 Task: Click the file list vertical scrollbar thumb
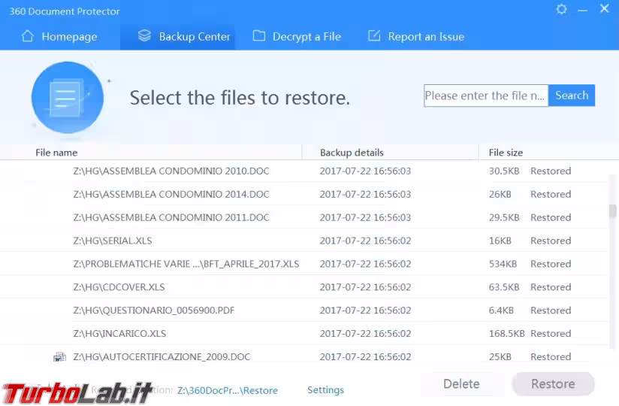[612, 211]
